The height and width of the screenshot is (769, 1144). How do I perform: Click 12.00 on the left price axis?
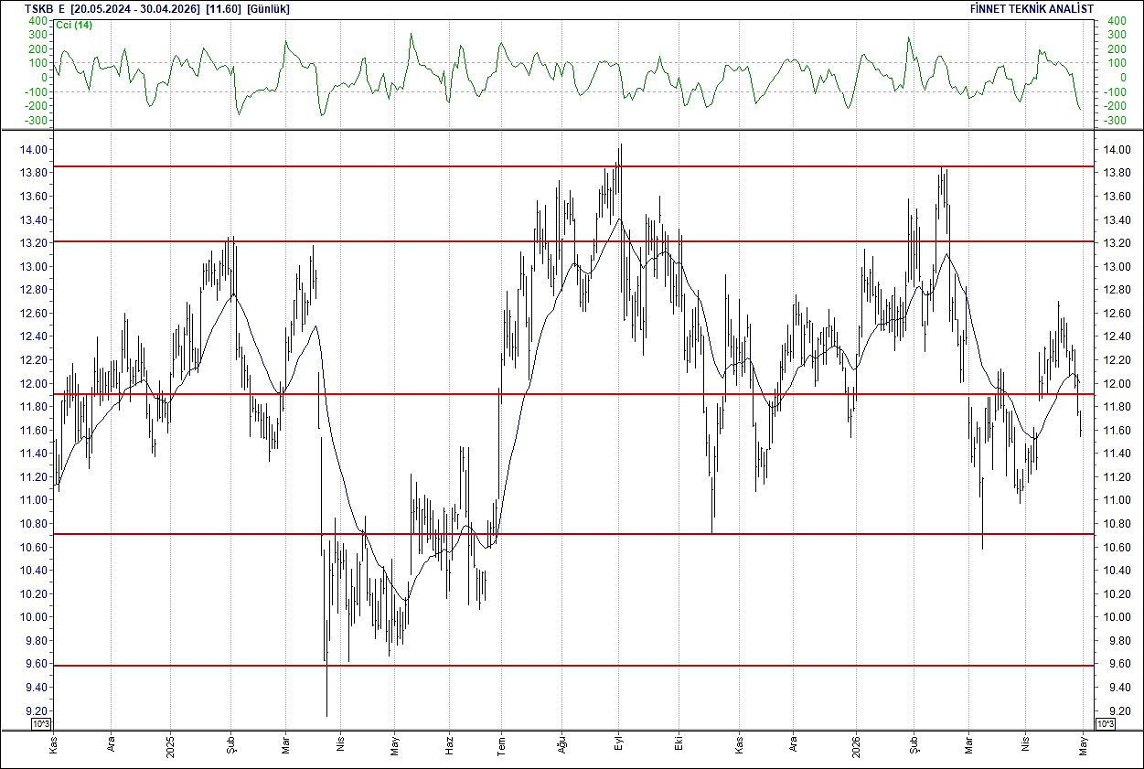click(36, 383)
